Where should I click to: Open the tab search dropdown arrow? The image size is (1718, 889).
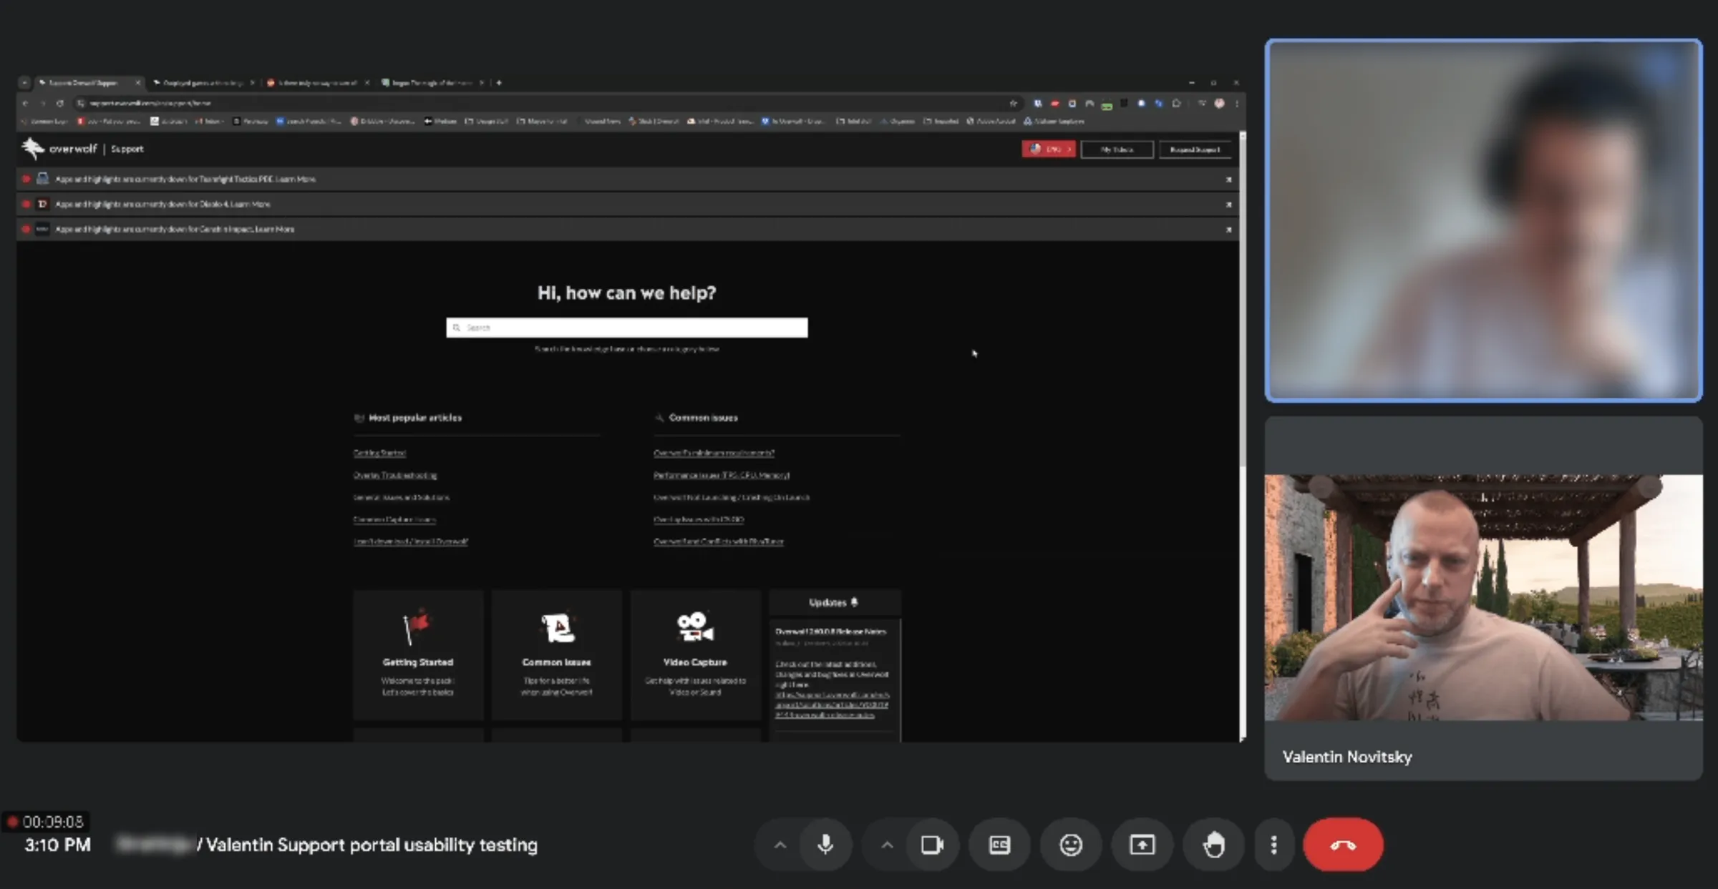24,83
